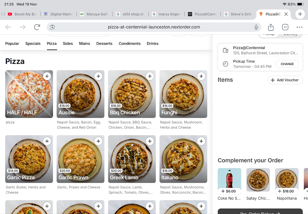Tap the lens search icon in address bar
308x214 pixels.
coord(52,27)
